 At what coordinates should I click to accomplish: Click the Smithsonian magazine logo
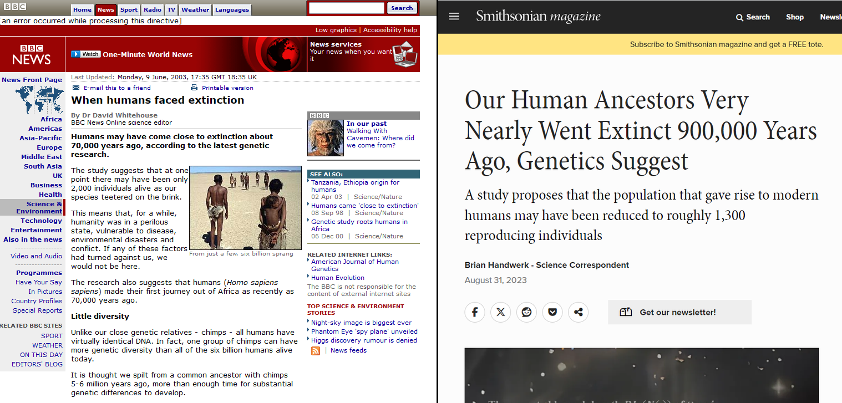tap(538, 17)
